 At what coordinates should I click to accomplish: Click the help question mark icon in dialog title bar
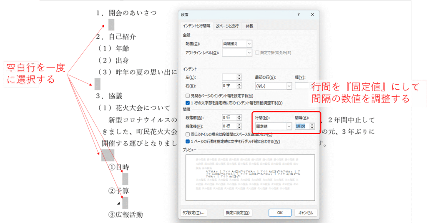pyautogui.click(x=298, y=15)
